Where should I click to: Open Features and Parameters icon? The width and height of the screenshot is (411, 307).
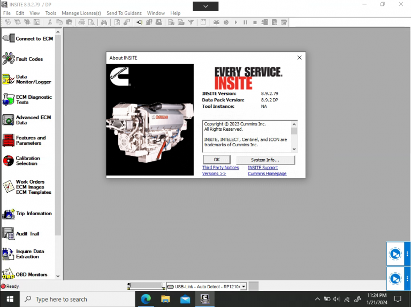tap(8, 140)
